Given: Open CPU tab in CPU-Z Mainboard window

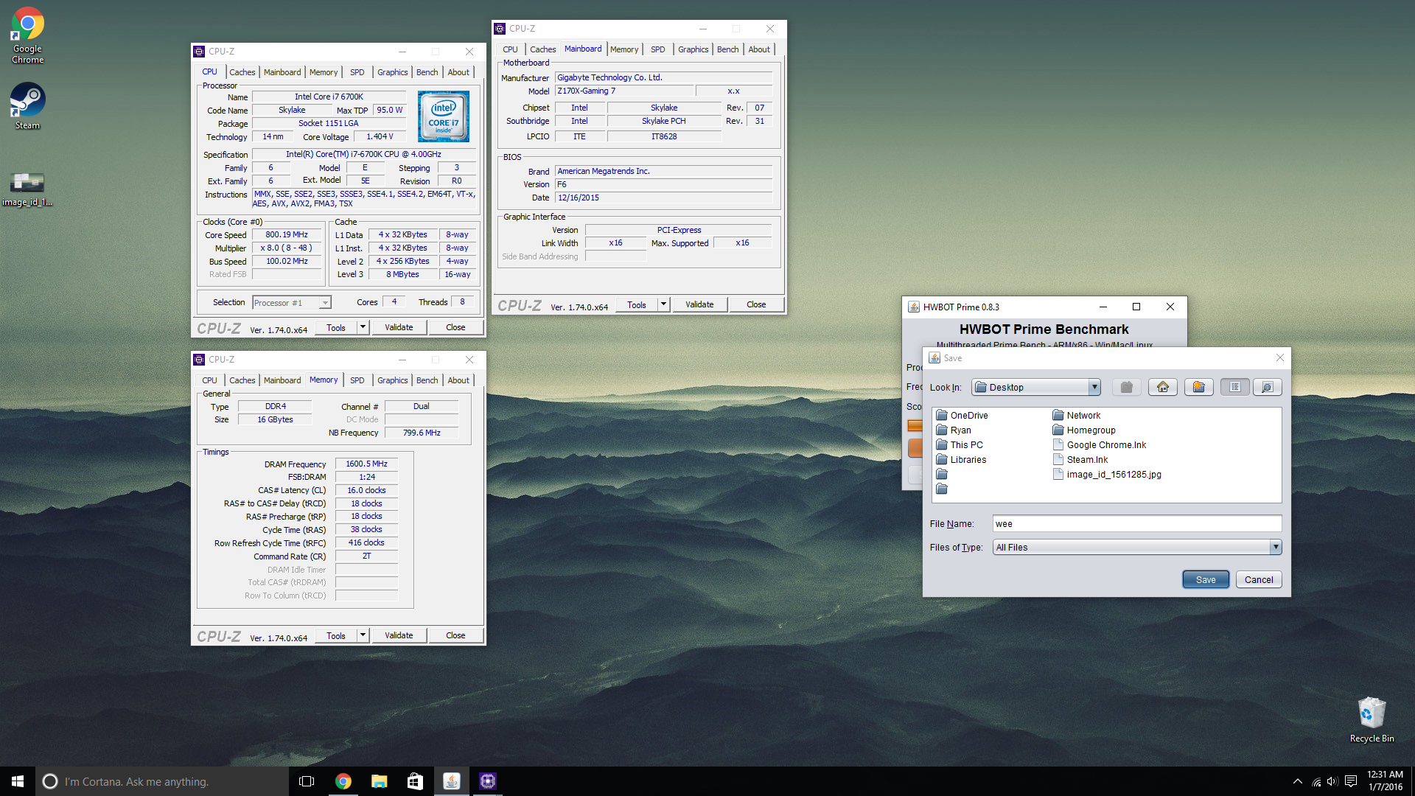Looking at the screenshot, I should tap(510, 49).
